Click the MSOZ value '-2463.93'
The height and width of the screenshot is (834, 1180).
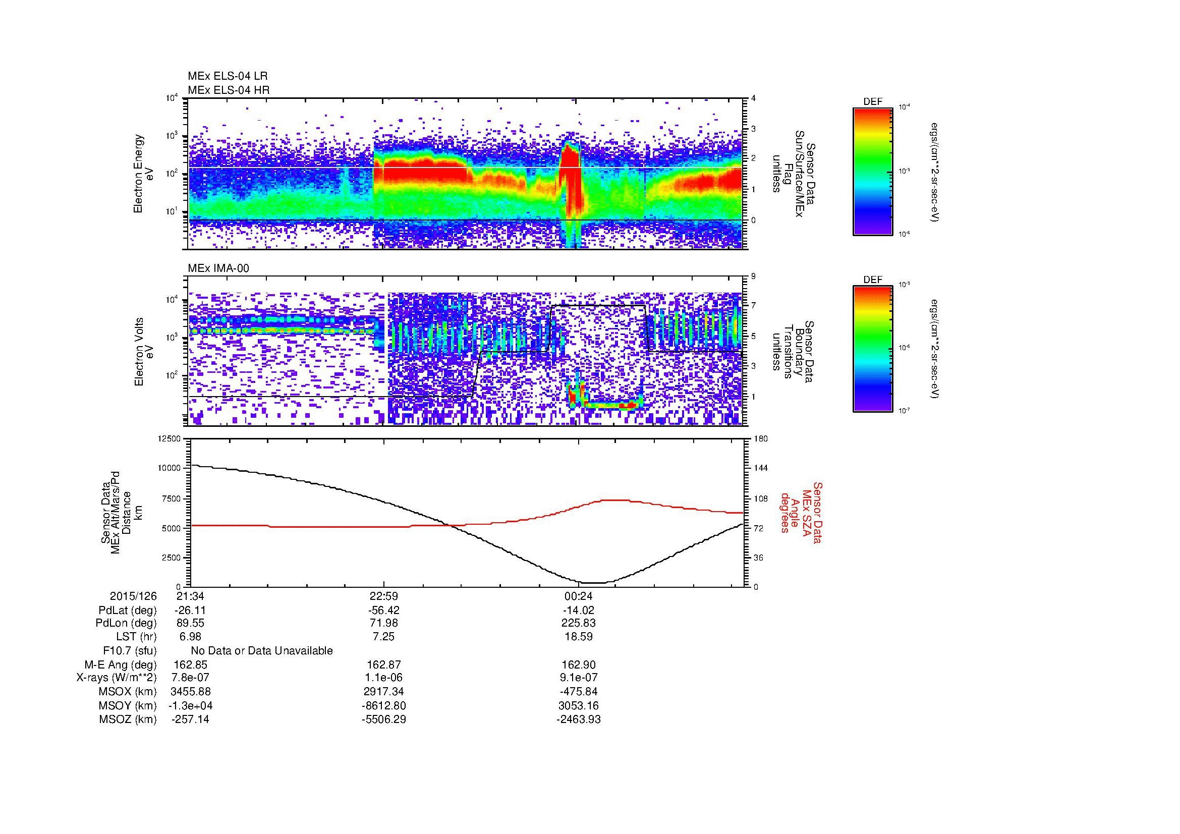click(578, 719)
